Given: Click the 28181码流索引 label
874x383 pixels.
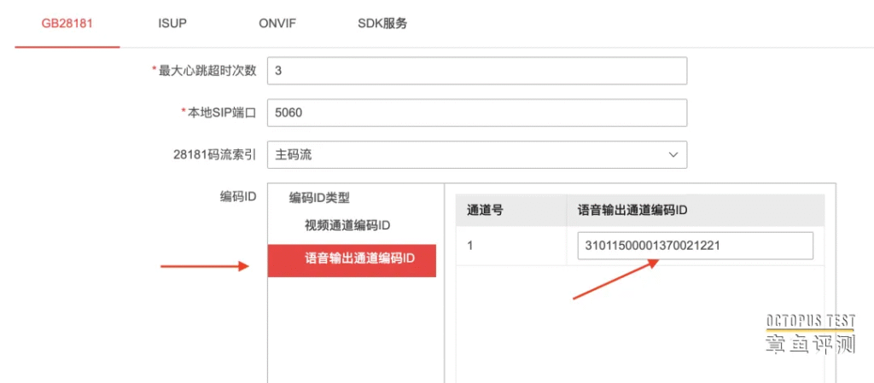Looking at the screenshot, I should click(214, 154).
